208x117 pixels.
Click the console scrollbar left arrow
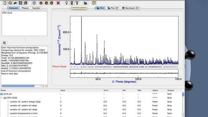pyautogui.click(x=43, y=86)
